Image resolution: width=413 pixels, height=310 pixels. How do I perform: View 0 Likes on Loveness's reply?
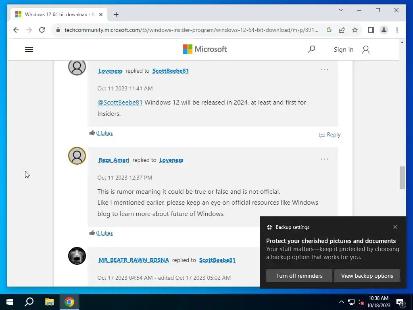coord(104,133)
